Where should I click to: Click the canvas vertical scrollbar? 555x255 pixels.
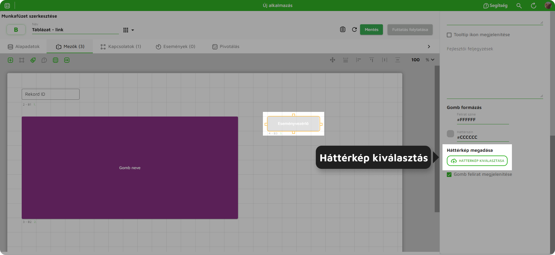tap(437, 139)
